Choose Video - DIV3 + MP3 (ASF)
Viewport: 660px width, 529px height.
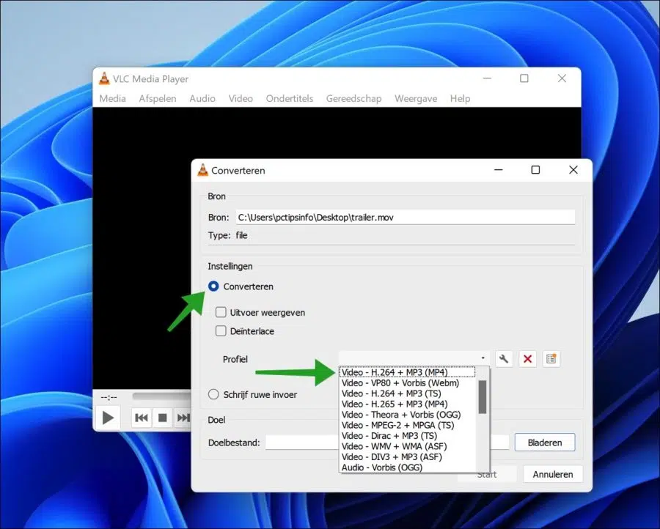(408, 456)
